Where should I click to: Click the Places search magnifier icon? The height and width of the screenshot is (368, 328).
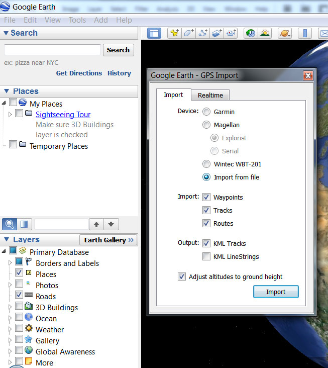(10, 224)
